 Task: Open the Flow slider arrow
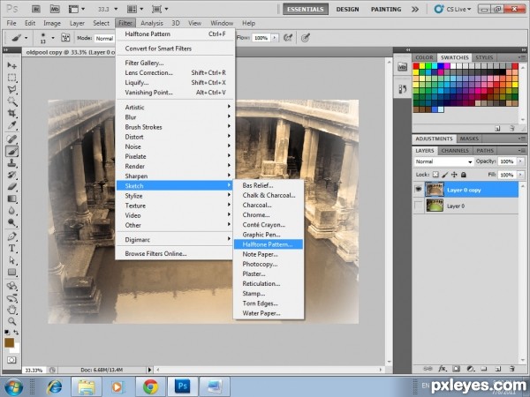[x=275, y=38]
